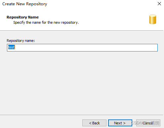Click the 'Back' button's arrow symbol
The height and width of the screenshot is (128, 164).
tap(90, 123)
